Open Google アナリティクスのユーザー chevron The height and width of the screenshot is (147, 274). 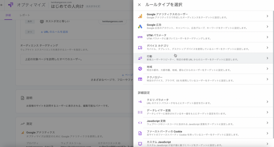pyautogui.click(x=267, y=16)
